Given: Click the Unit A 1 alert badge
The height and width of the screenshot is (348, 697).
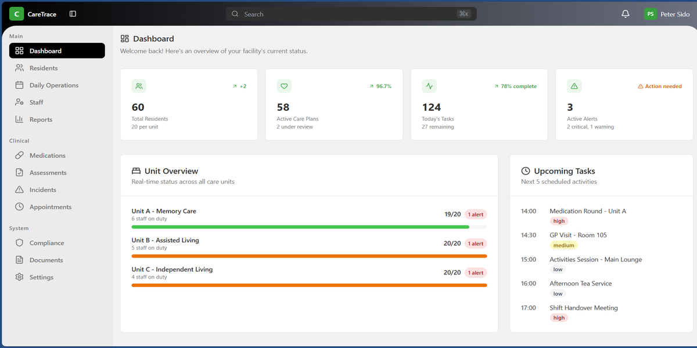Looking at the screenshot, I should pos(476,215).
